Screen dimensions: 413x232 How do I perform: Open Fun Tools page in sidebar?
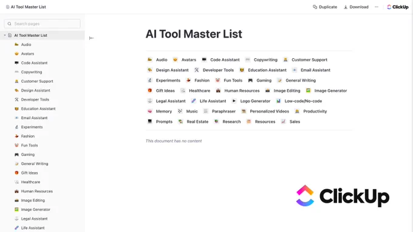(x=30, y=145)
